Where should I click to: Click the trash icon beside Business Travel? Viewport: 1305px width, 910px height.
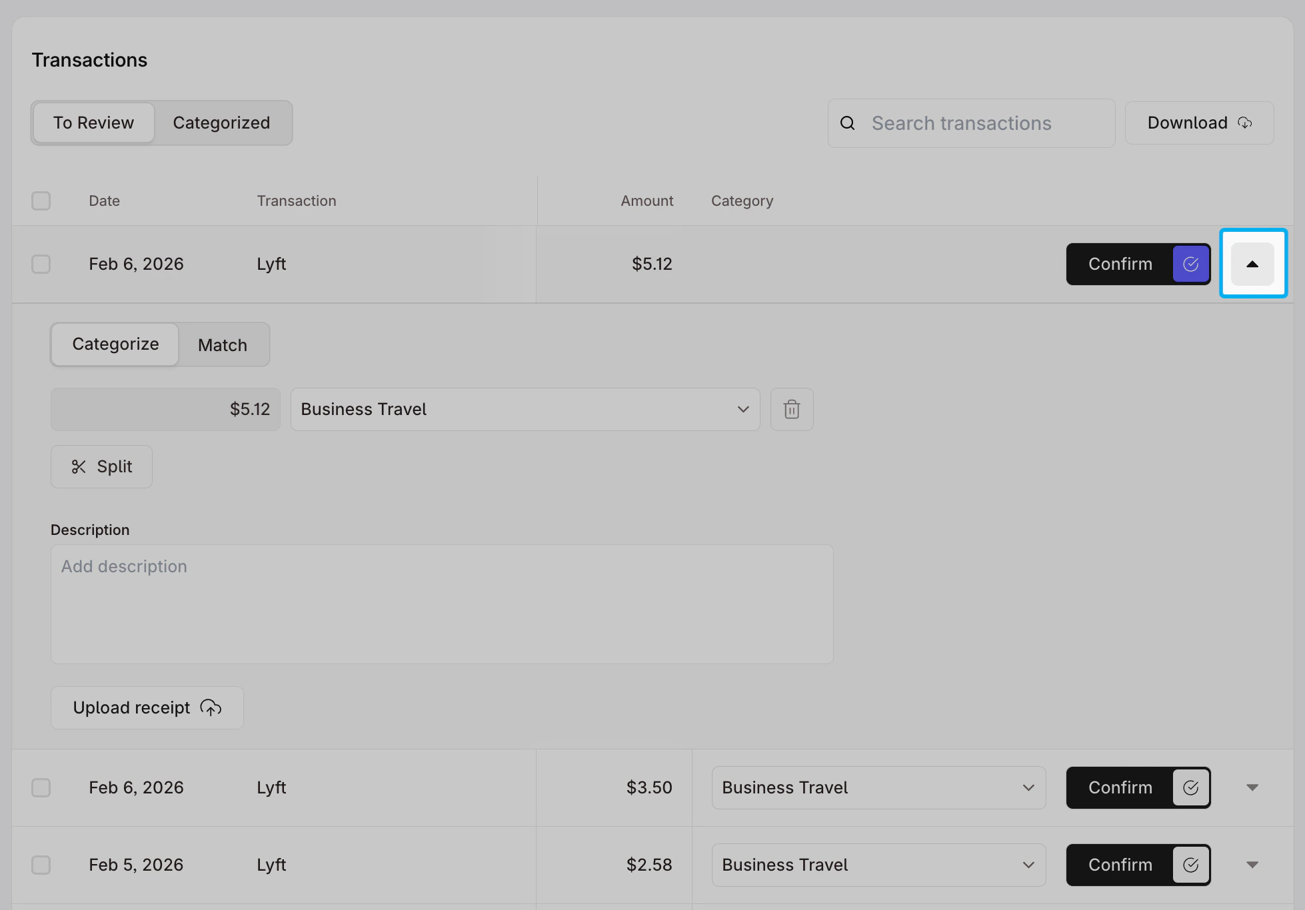(792, 410)
